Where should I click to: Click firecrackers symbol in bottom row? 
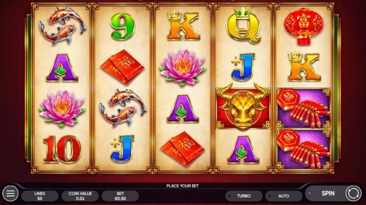[303, 149]
